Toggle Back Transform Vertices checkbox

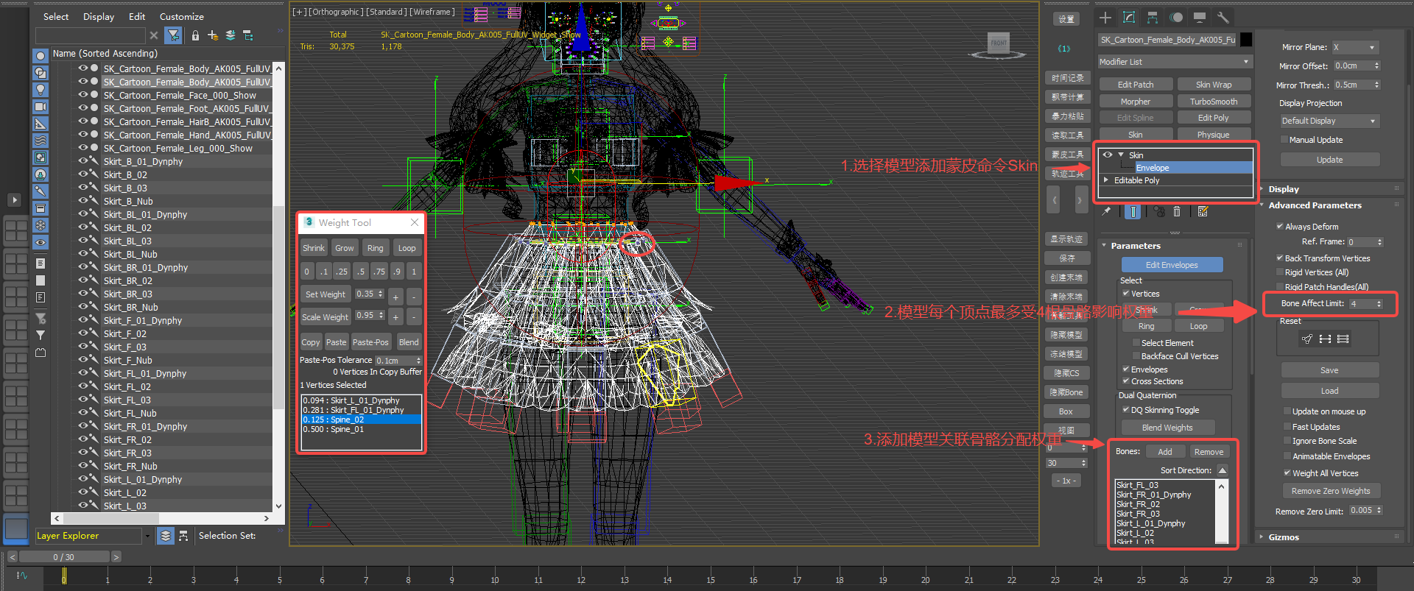pyautogui.click(x=1280, y=258)
